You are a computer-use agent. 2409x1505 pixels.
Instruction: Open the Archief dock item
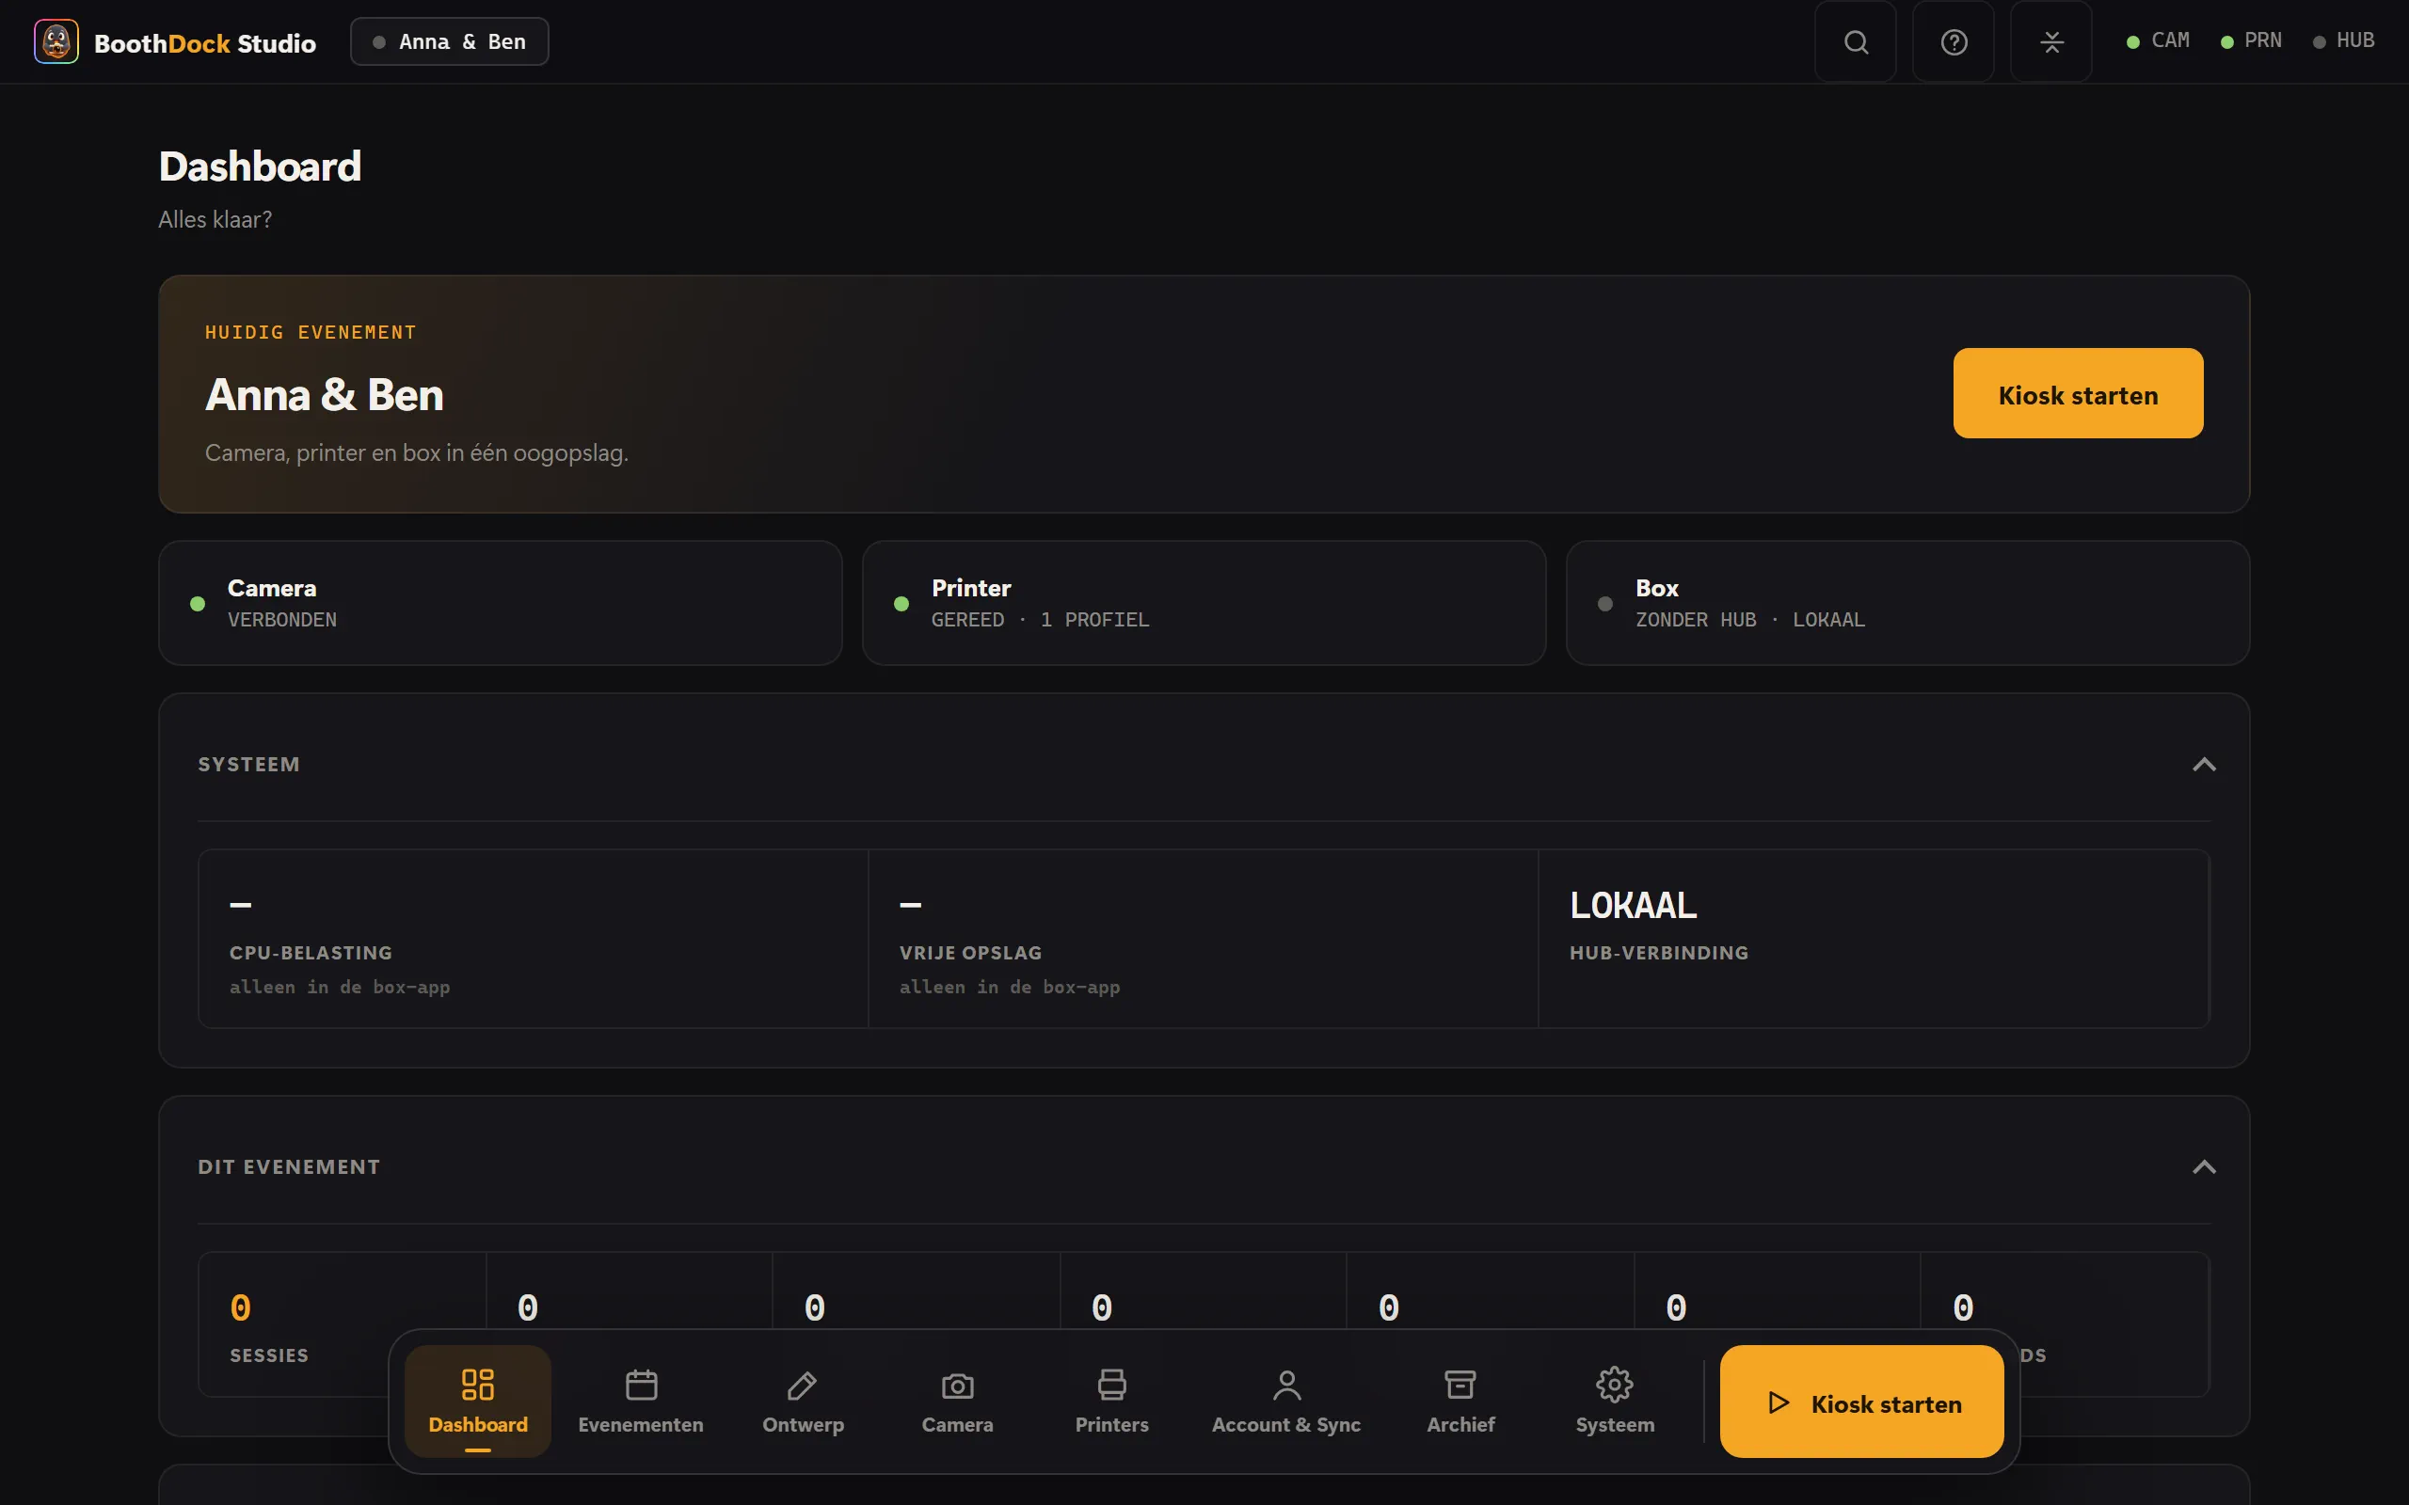[x=1460, y=1402]
